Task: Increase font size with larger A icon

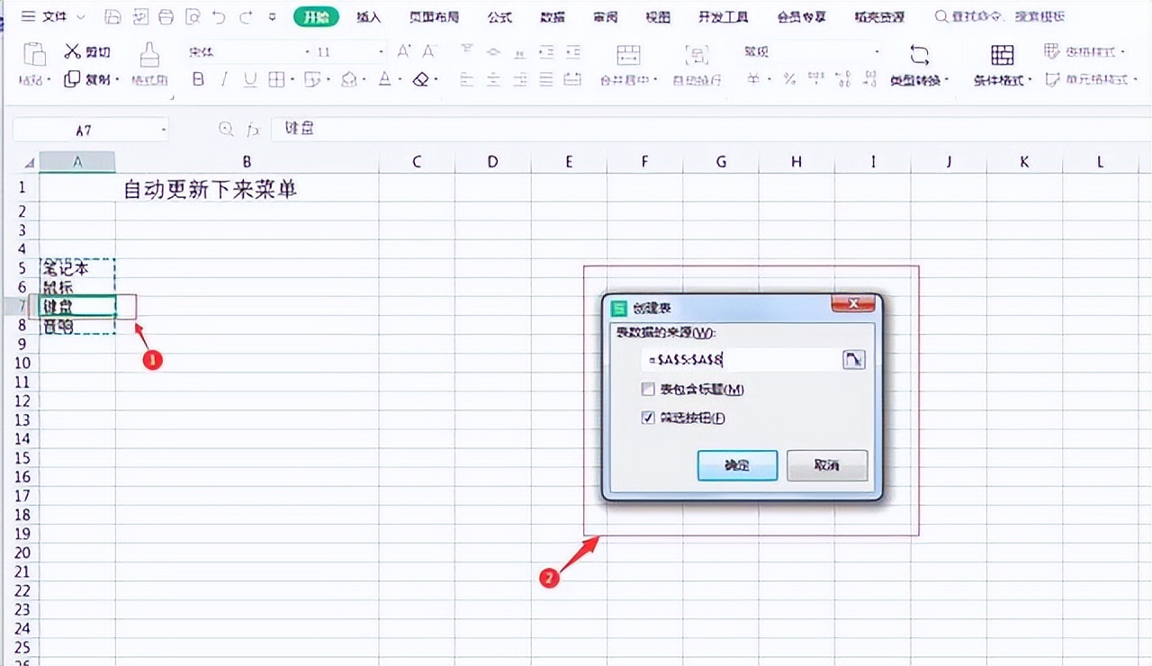Action: 404,52
